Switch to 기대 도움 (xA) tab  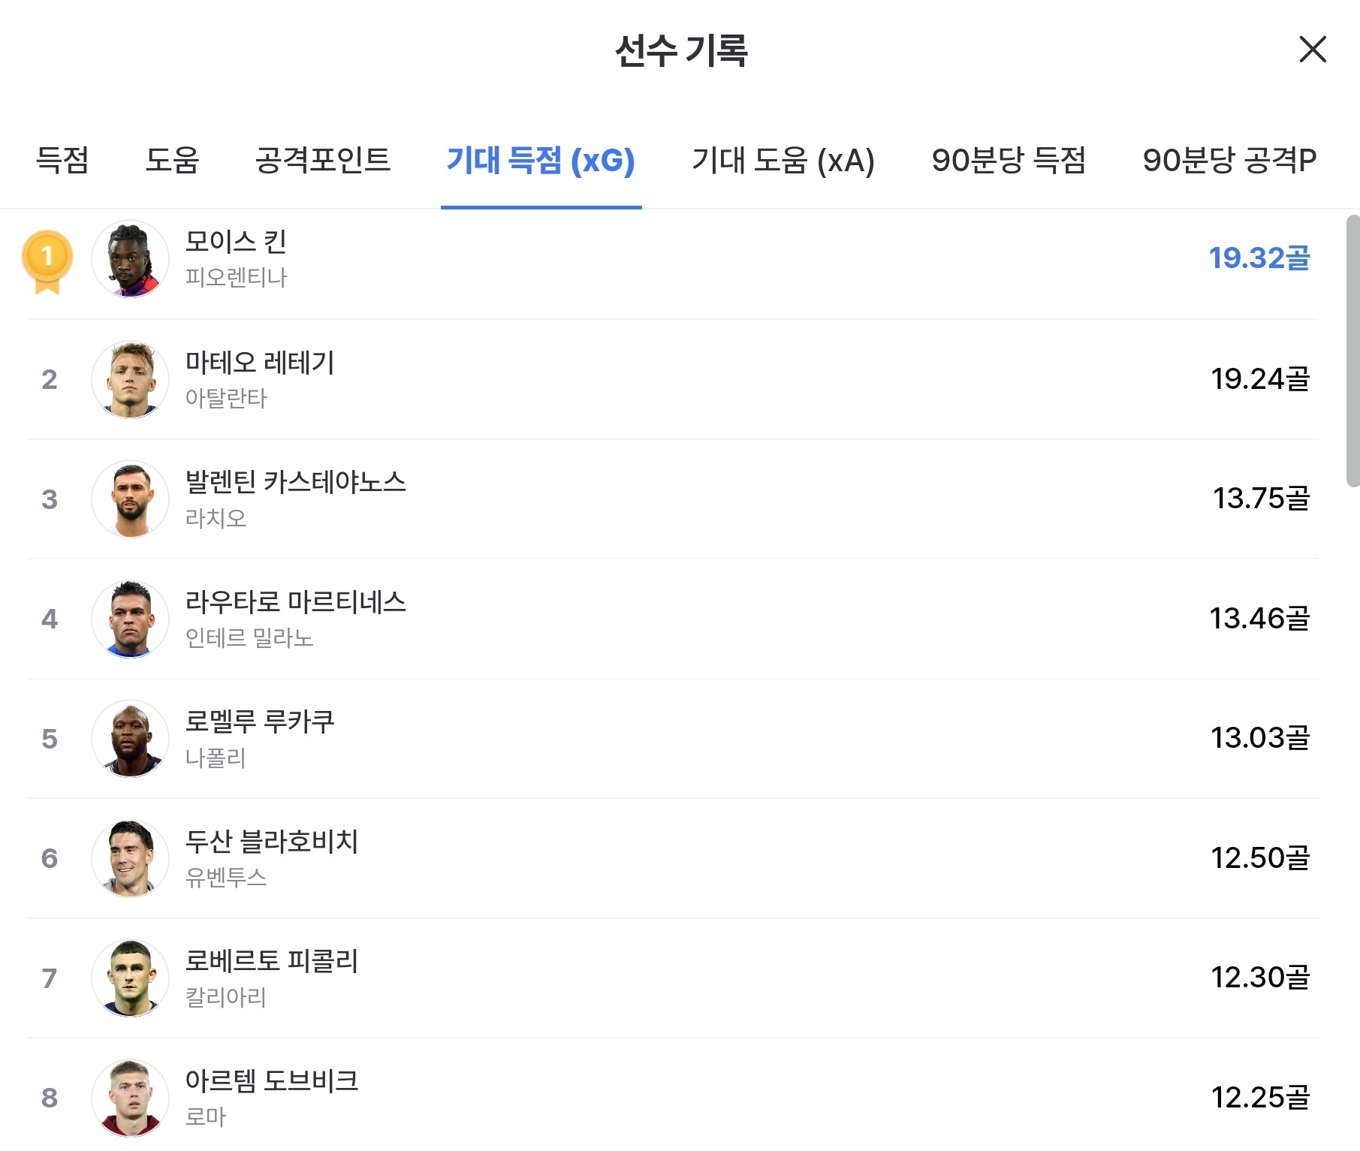[x=783, y=160]
